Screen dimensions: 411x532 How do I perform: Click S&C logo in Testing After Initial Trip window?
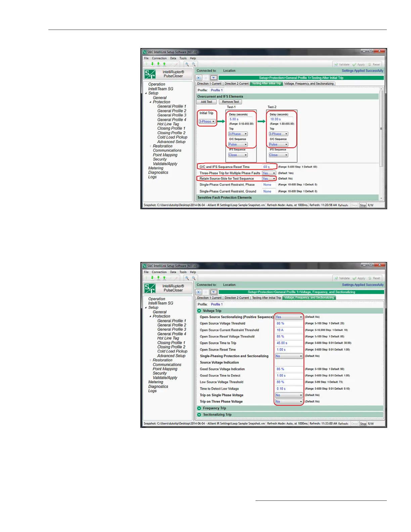coord(150,74)
